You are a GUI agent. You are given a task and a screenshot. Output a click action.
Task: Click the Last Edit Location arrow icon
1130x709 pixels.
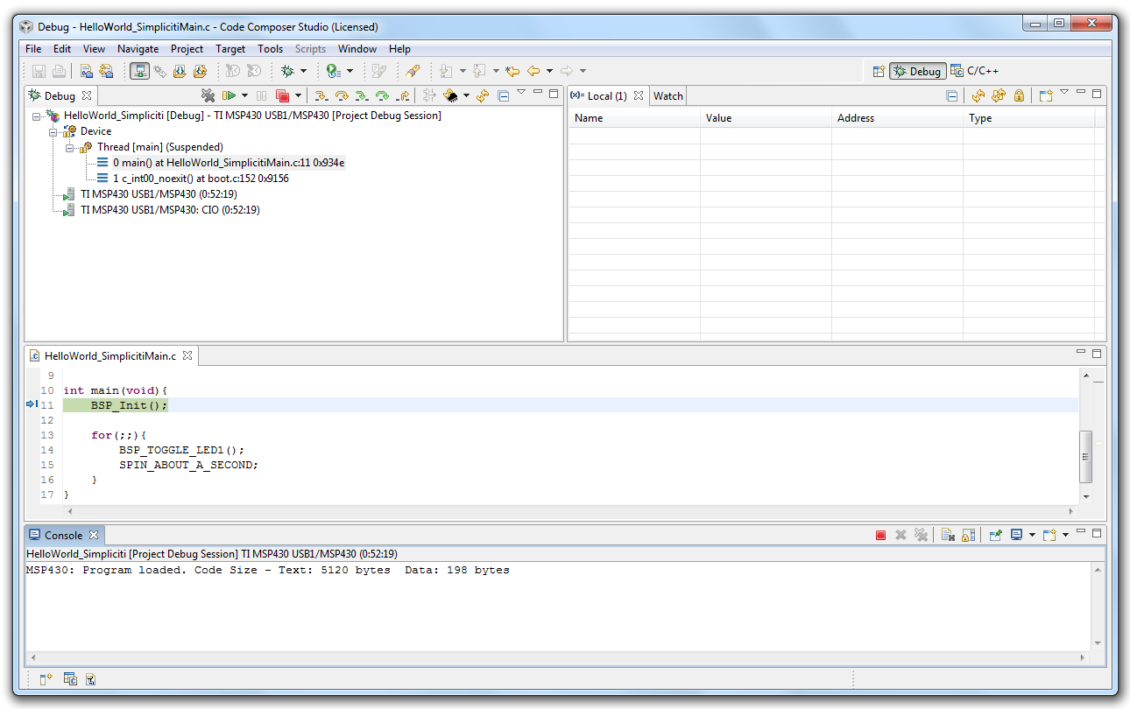click(512, 71)
